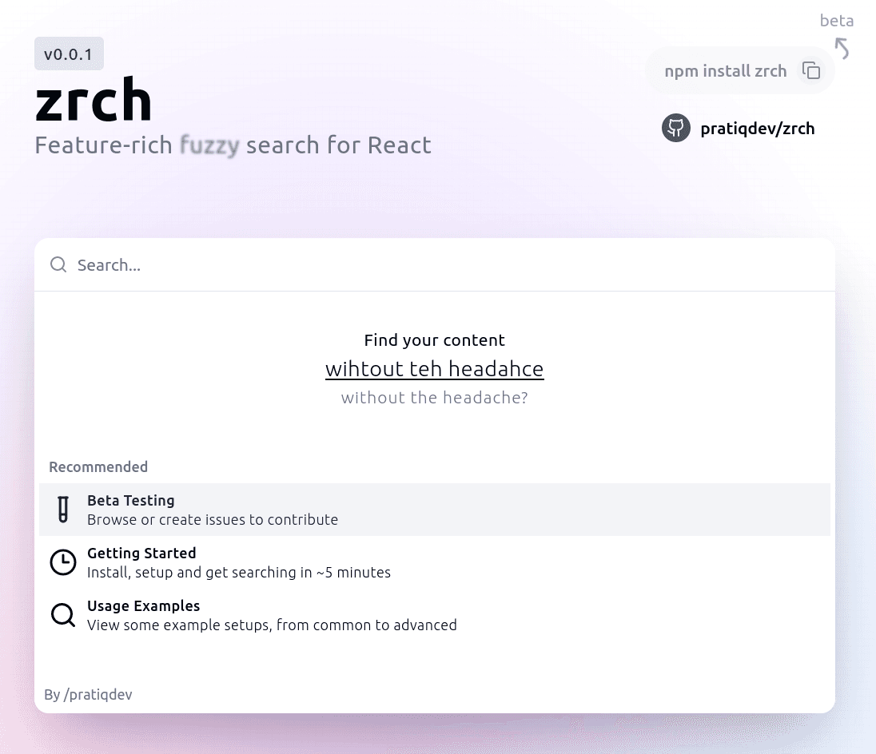Click the search magnifier icon in the search bar

[58, 264]
